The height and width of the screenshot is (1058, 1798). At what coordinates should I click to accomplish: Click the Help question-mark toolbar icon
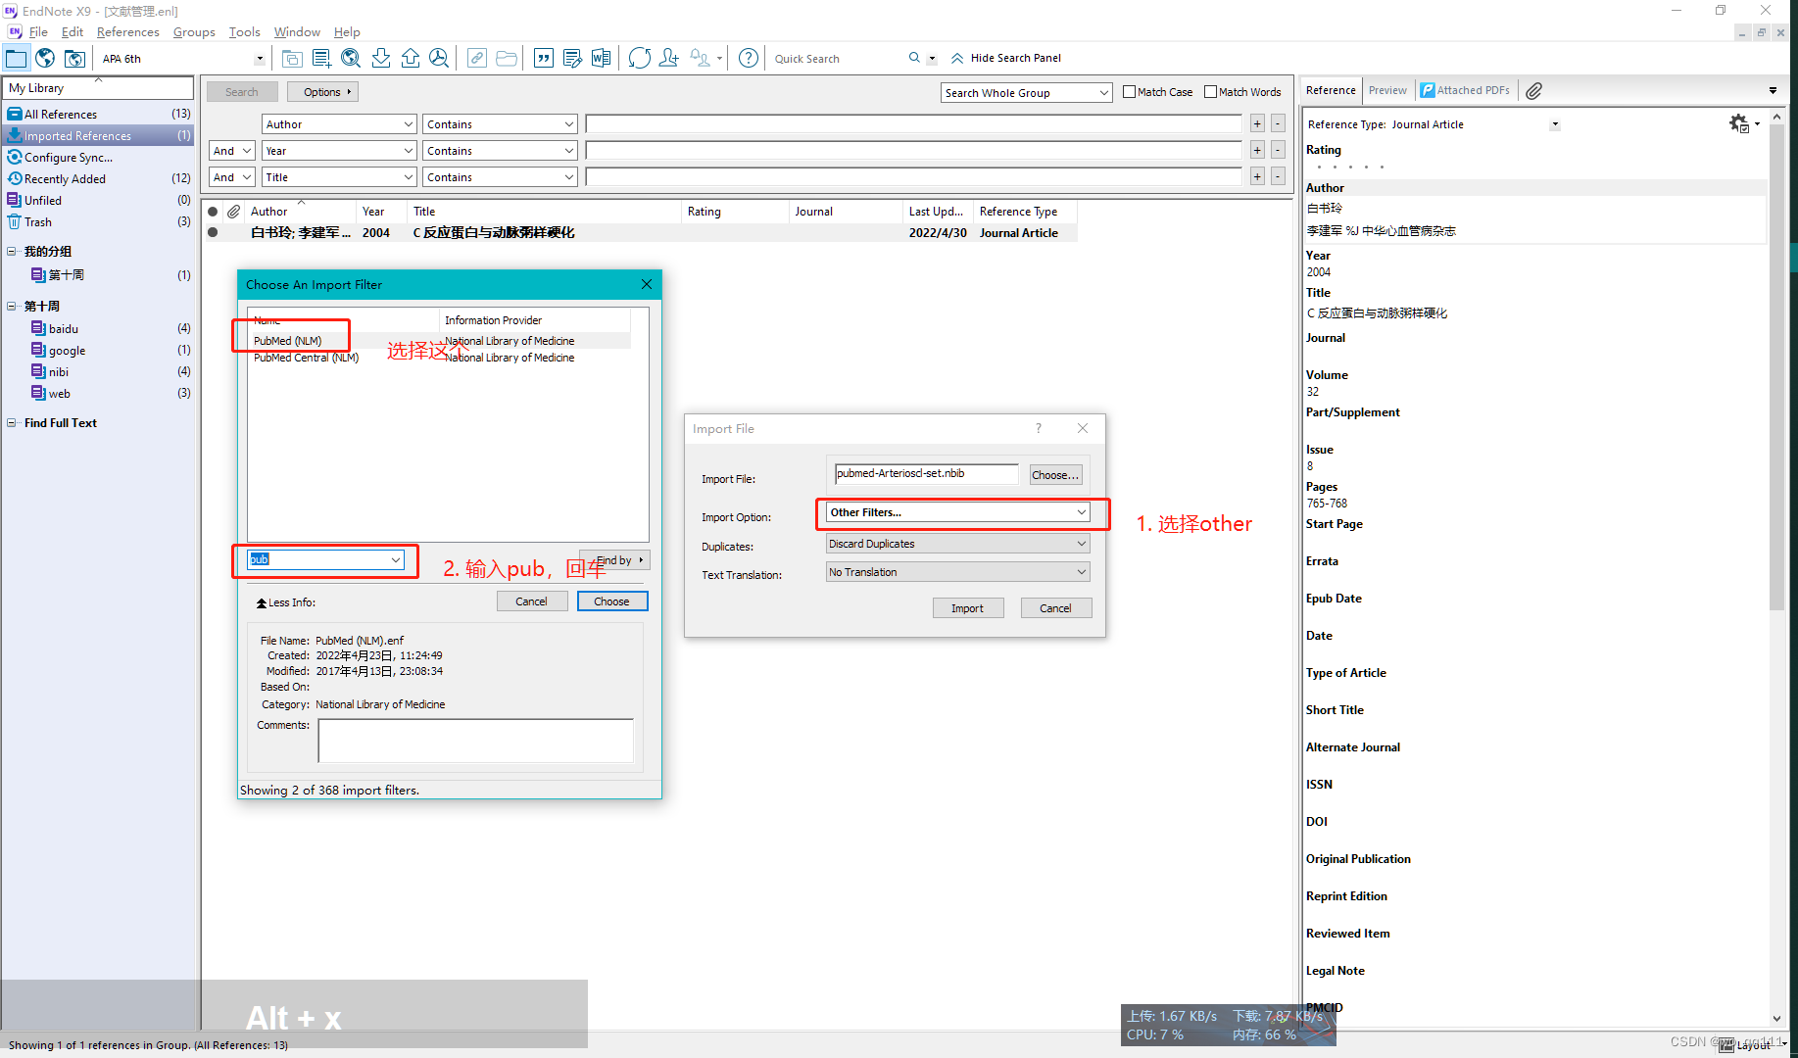[749, 58]
